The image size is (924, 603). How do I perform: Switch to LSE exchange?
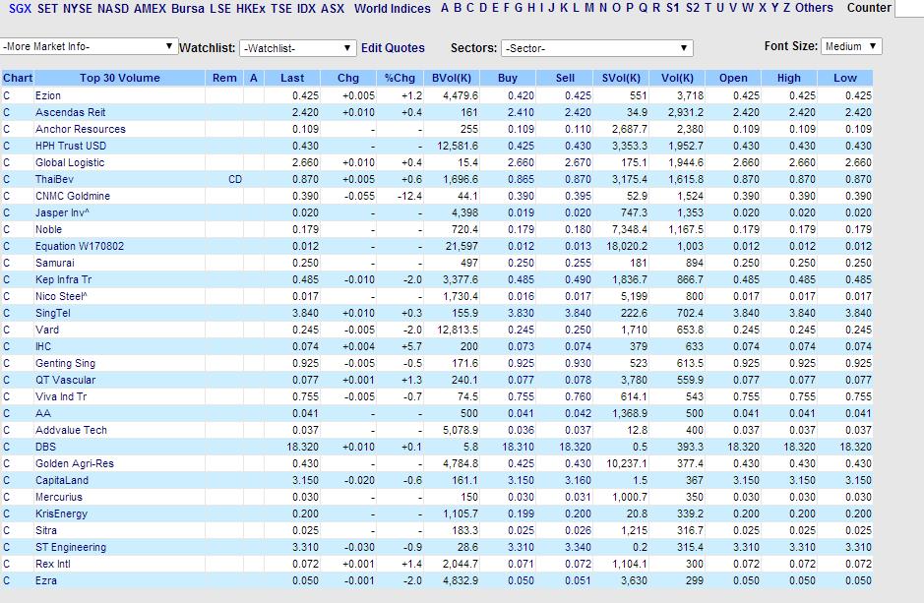tap(219, 8)
